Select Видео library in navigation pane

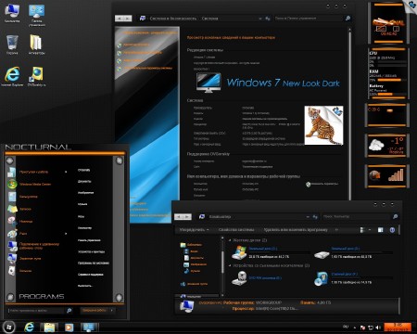coord(192,251)
